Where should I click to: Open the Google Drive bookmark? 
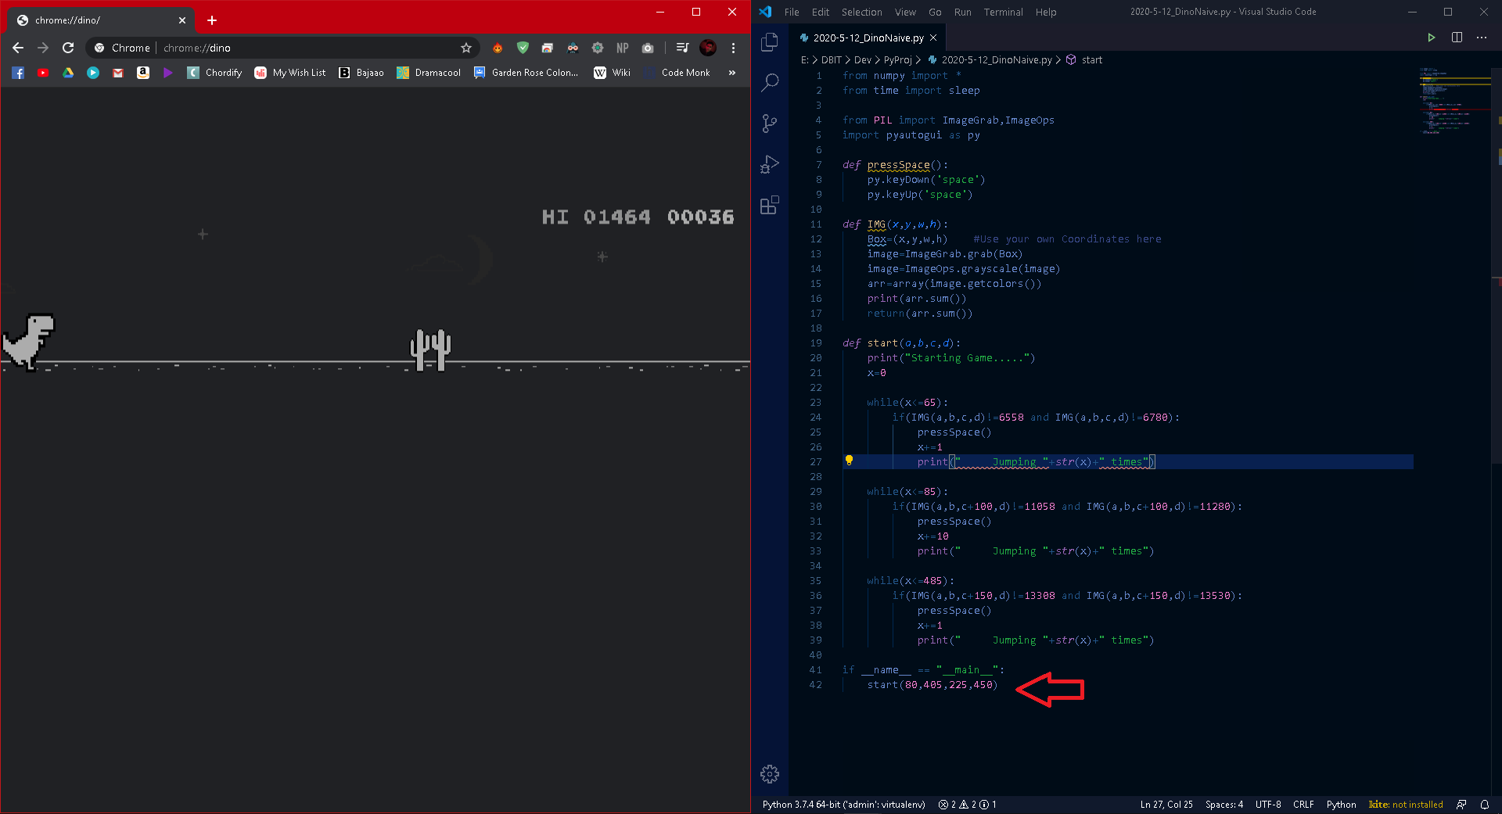click(68, 73)
